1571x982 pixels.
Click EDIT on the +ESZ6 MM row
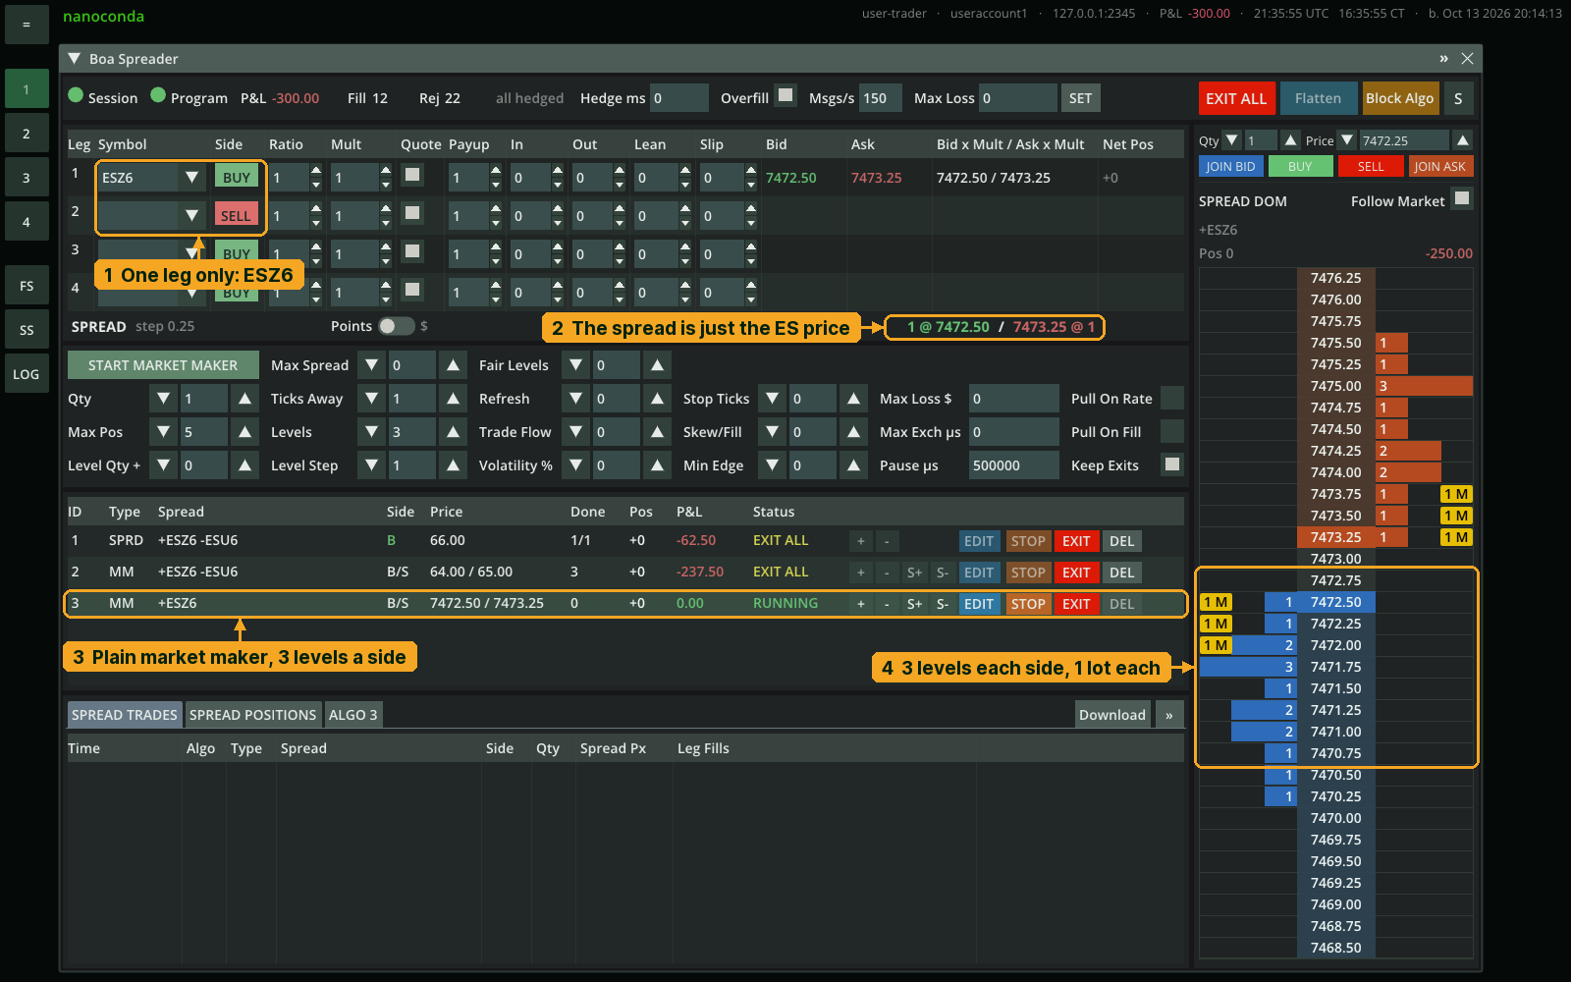pyautogui.click(x=979, y=604)
